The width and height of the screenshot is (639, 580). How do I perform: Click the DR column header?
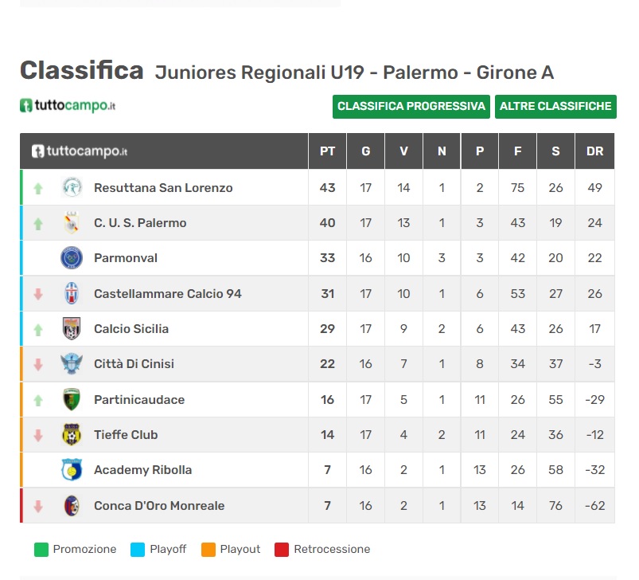point(594,151)
